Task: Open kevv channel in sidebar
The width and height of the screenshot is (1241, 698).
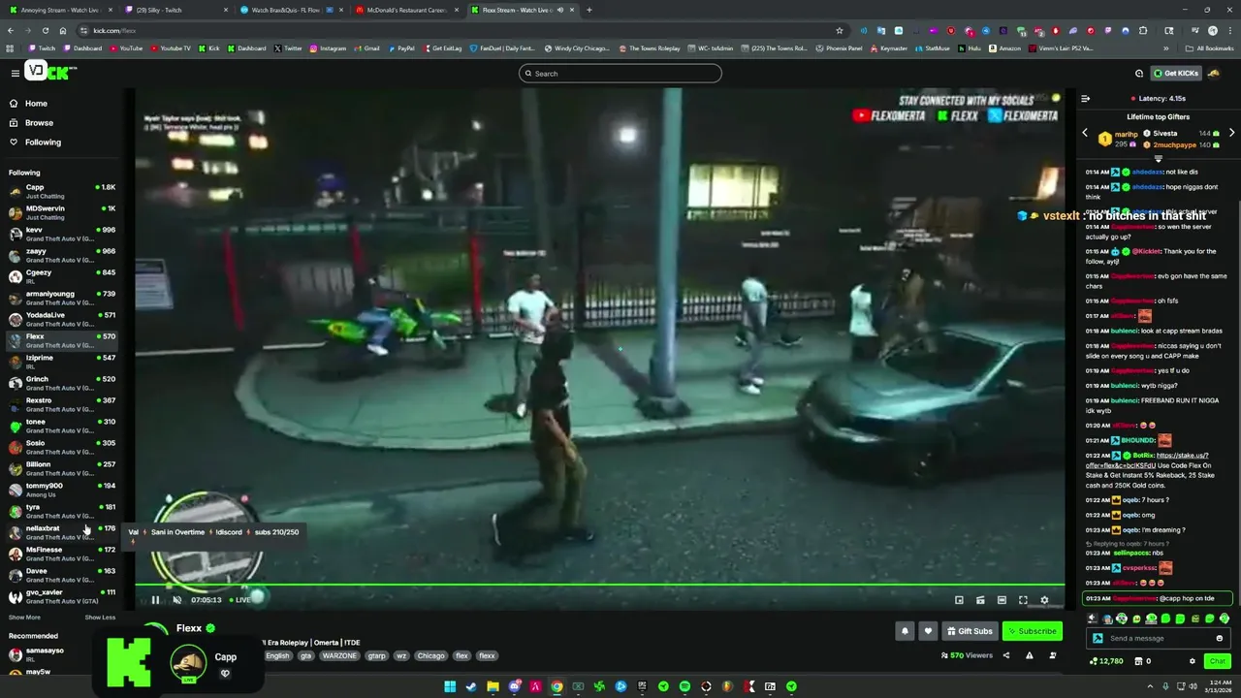Action: pyautogui.click(x=62, y=234)
